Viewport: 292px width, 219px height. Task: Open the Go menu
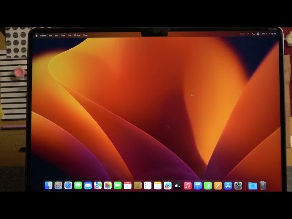[69, 36]
